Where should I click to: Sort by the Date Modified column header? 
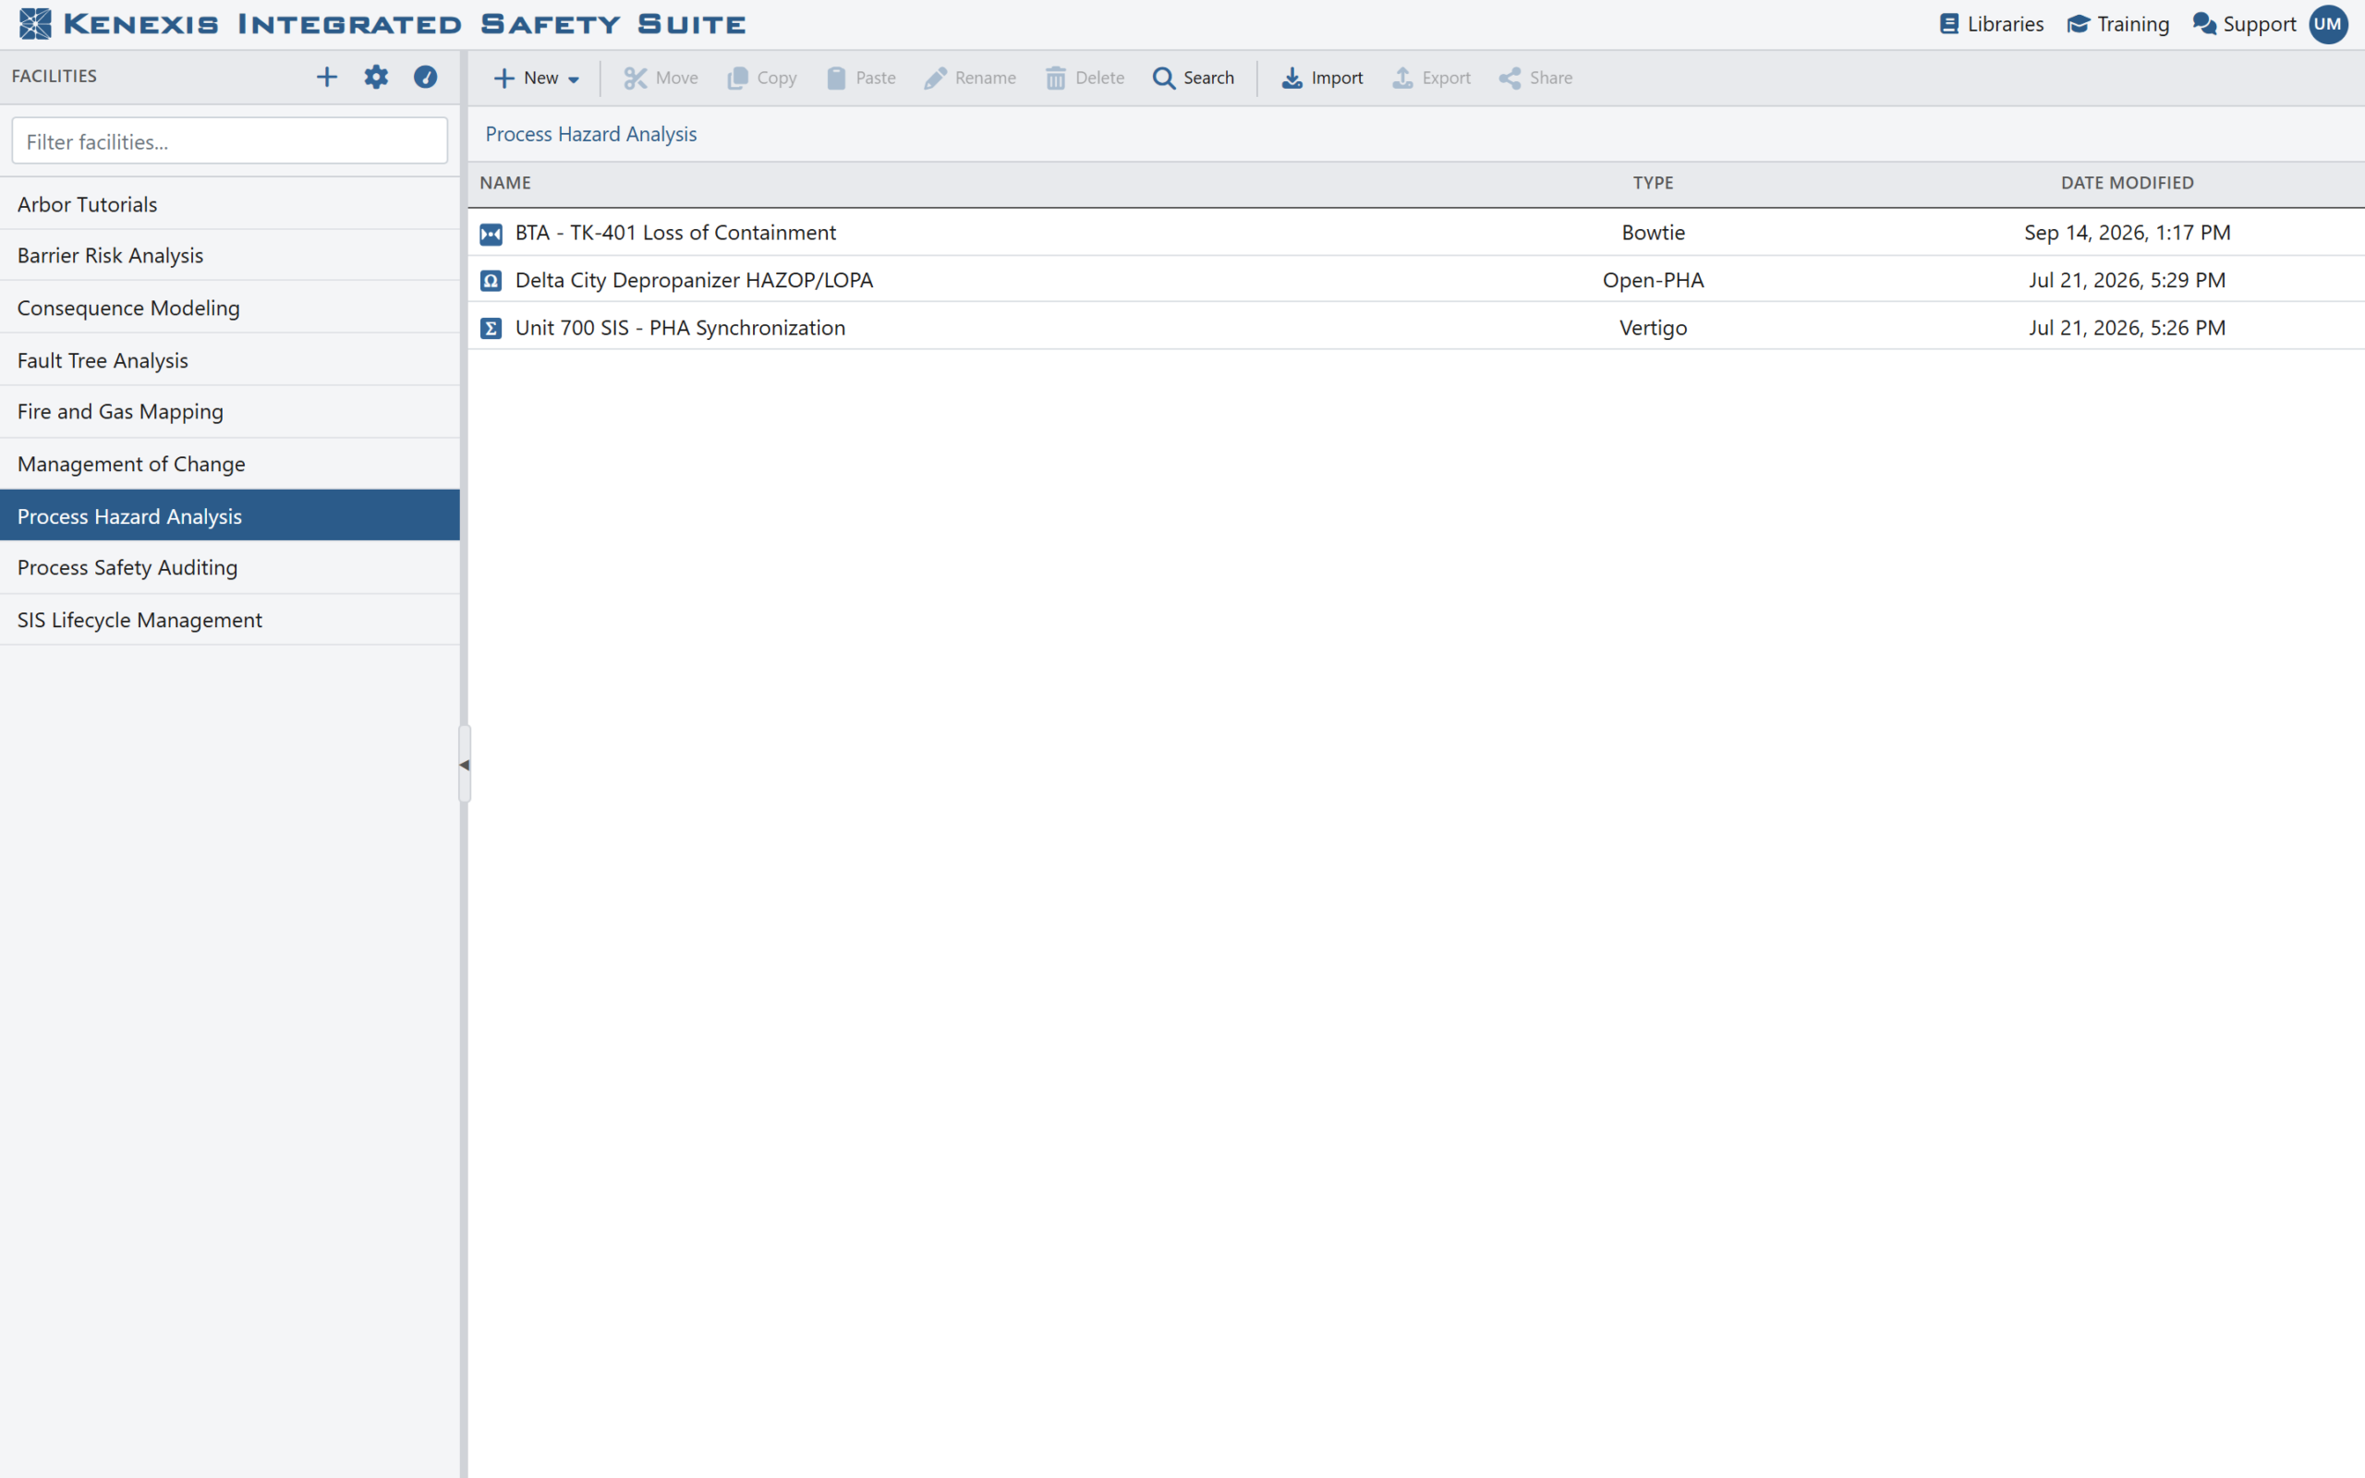(x=2128, y=184)
